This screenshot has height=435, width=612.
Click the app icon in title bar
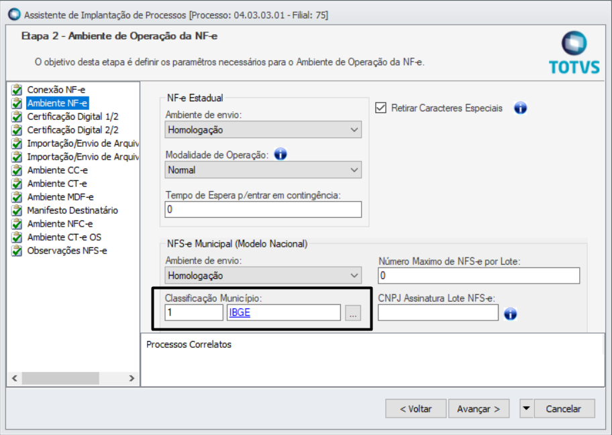click(x=14, y=15)
